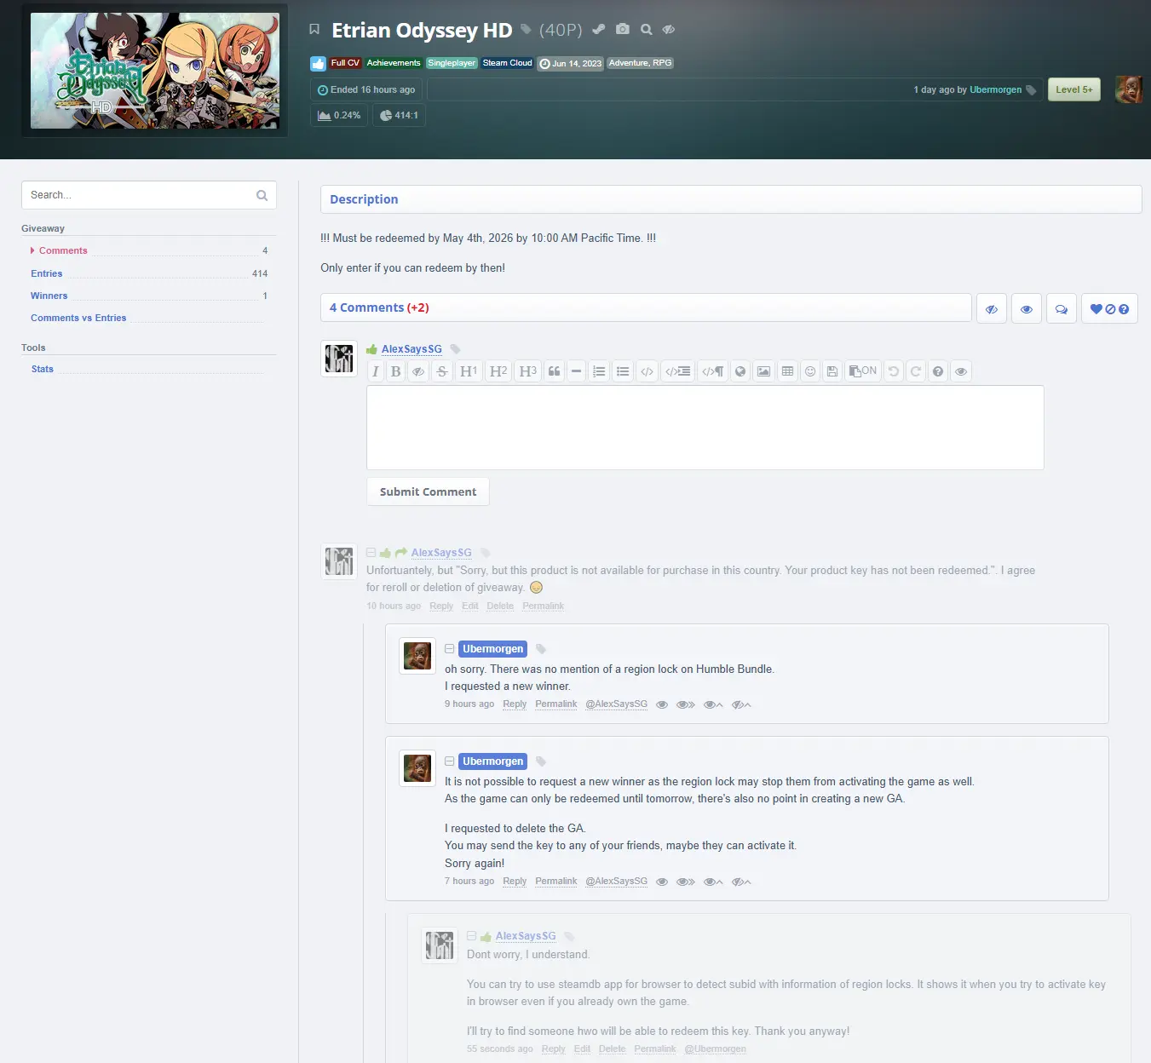
Task: Delete the 10 hours ago AlexSaysSG comment
Action: click(500, 606)
